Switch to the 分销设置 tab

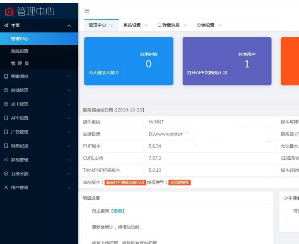(205, 25)
